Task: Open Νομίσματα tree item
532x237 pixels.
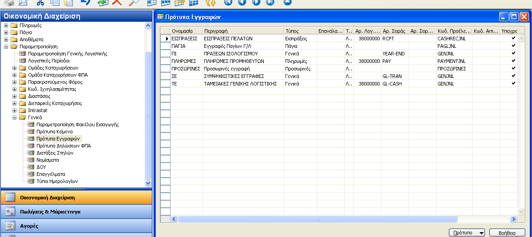Action: tap(48, 160)
